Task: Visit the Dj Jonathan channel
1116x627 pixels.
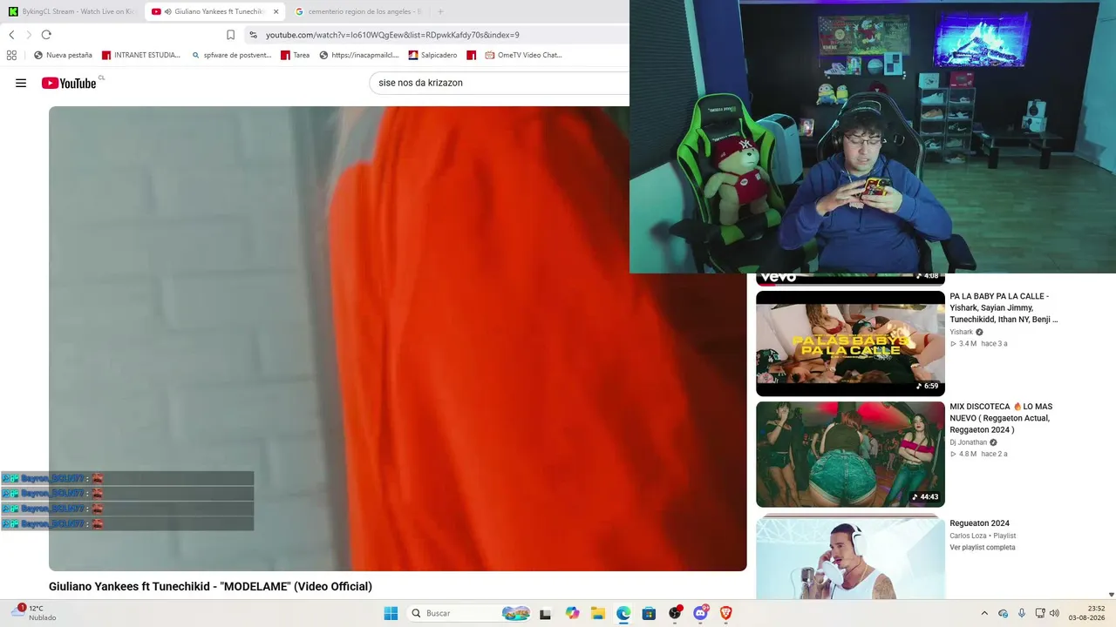Action: tap(968, 442)
